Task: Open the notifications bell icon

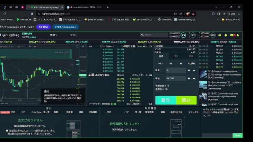Action: tap(226, 35)
